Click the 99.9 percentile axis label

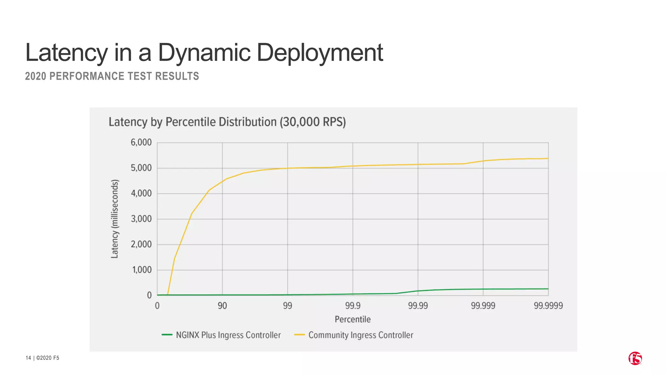(353, 306)
